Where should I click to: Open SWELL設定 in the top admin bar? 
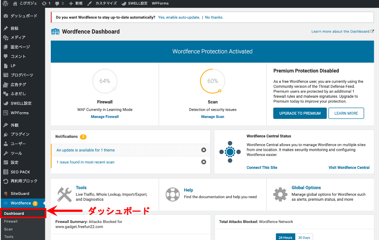(x=134, y=3)
